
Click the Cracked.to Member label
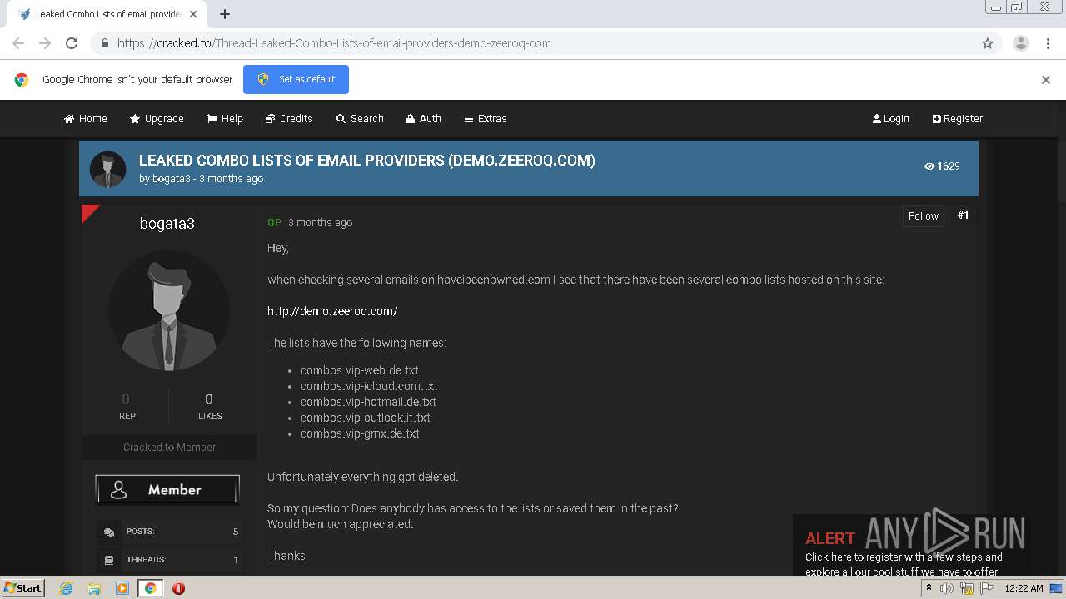tap(169, 447)
